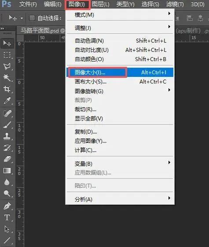Select the Gradient tool
Viewport: 209px width, 247px height.
point(7,171)
